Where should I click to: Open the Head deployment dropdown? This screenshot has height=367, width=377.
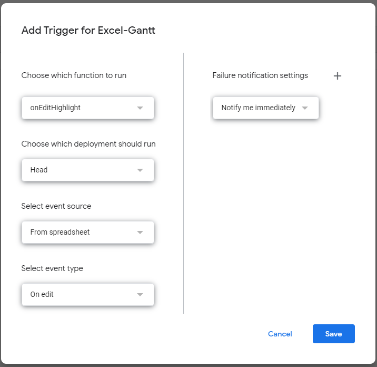coord(88,170)
